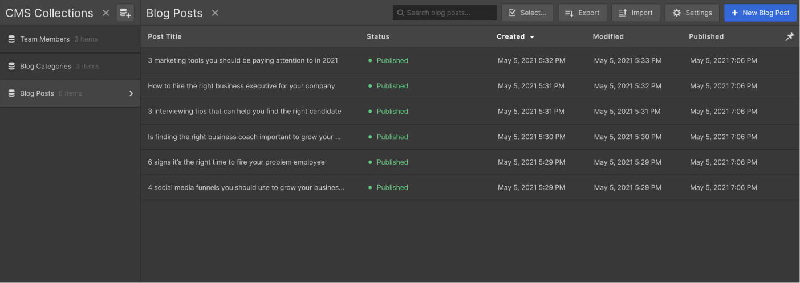Export the blog posts
Screen dimensions: 800x283
[582, 13]
